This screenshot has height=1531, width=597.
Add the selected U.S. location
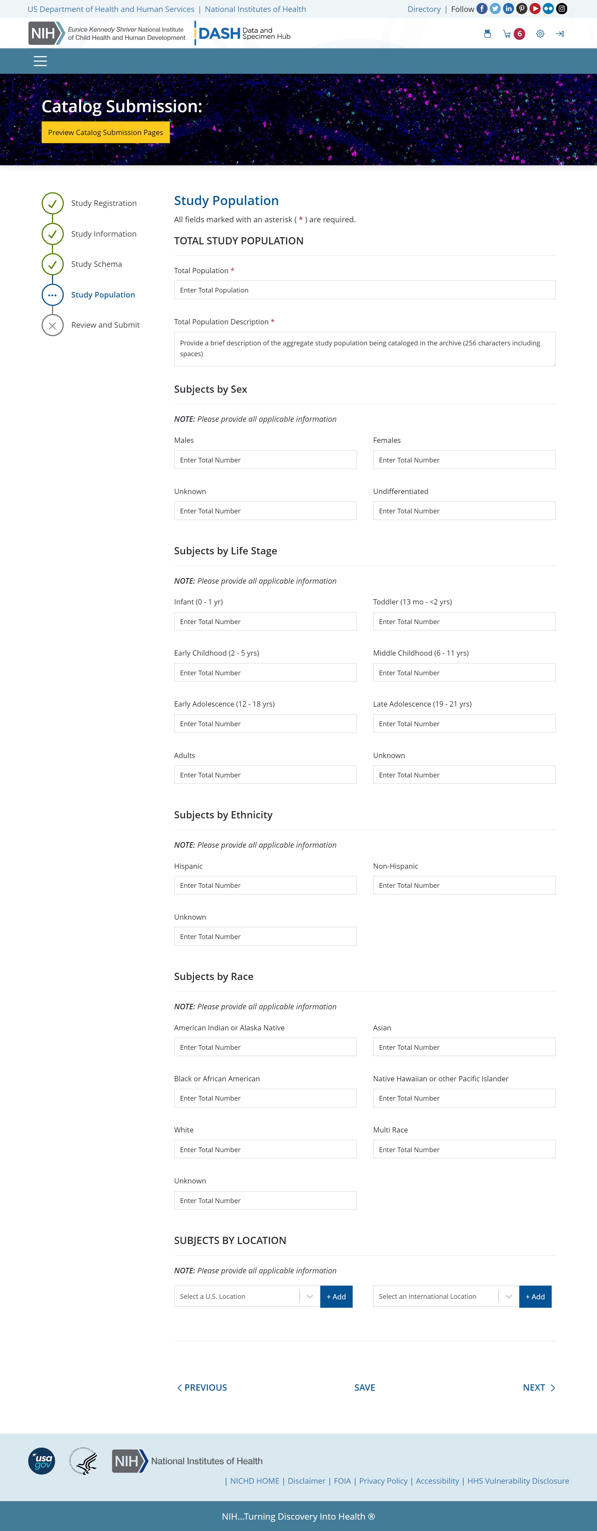coord(336,1296)
